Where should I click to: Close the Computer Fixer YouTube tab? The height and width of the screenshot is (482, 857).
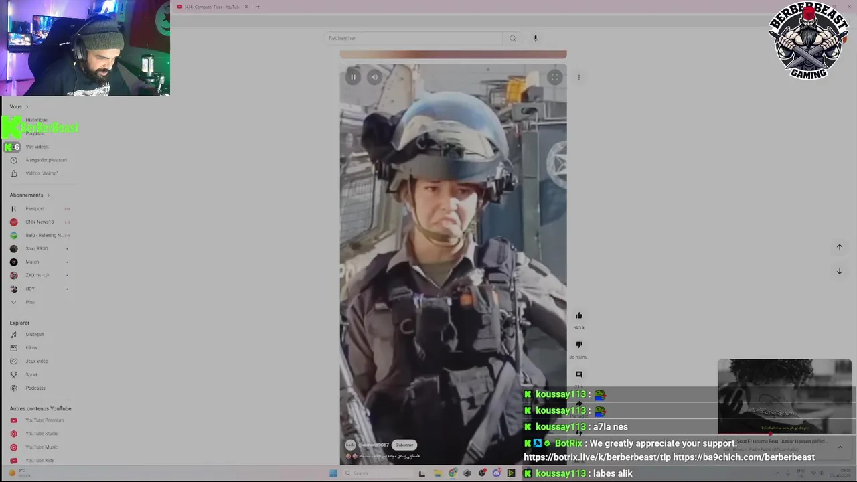tap(246, 7)
